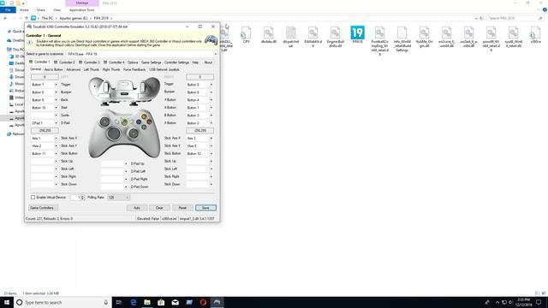Screen dimensions: 548x308
Task: Open the D-Pad mapping dropdown
Action: (56, 123)
